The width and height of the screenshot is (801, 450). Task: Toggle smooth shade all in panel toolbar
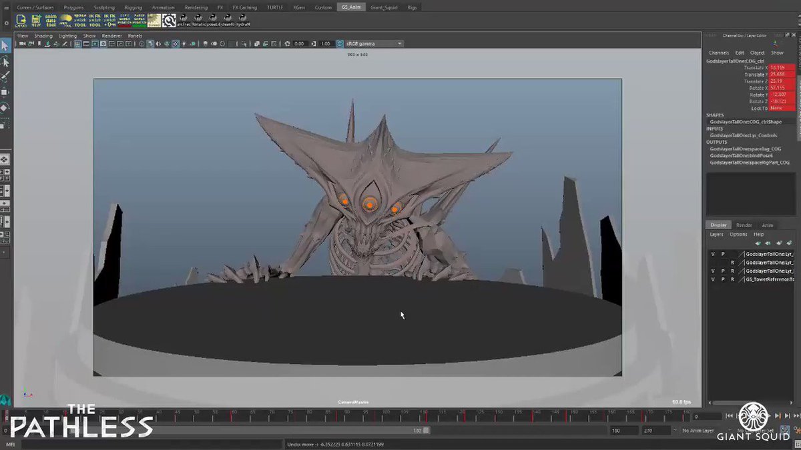point(150,43)
